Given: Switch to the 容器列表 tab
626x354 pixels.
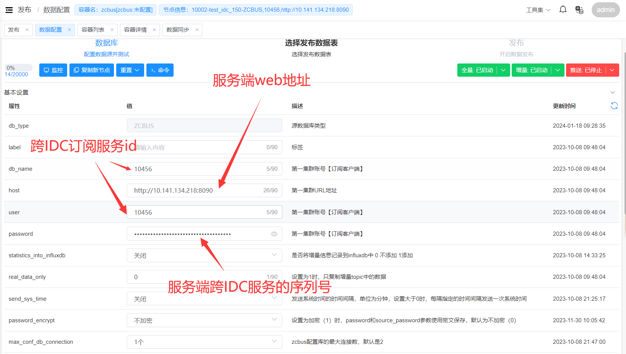Looking at the screenshot, I should (93, 30).
